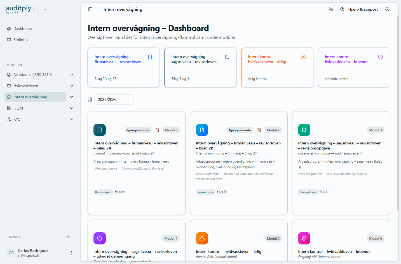Open Intern kontrol hvidvaskloven – årligt card
401x264 pixels.
point(277,67)
